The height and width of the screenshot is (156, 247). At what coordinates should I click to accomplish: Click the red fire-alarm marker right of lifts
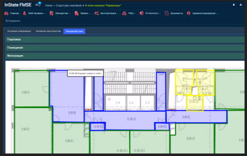coord(171,109)
